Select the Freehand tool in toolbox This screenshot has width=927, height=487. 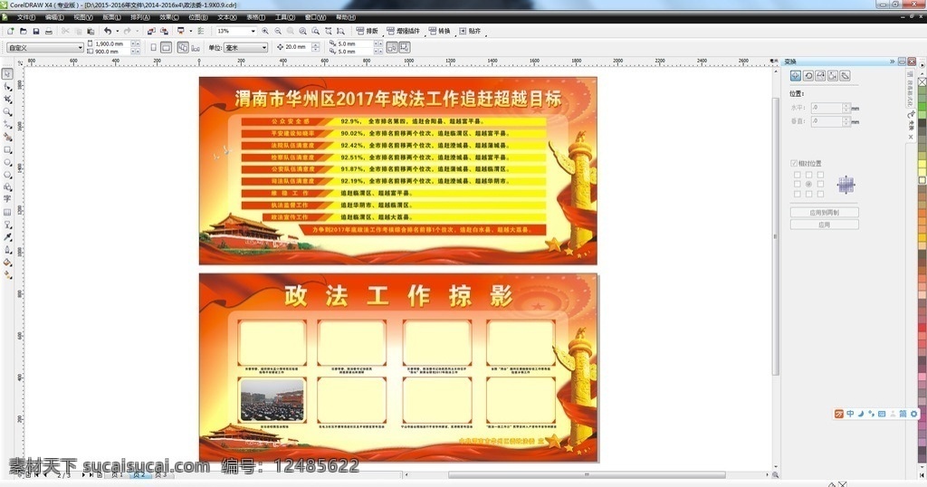pyautogui.click(x=7, y=124)
